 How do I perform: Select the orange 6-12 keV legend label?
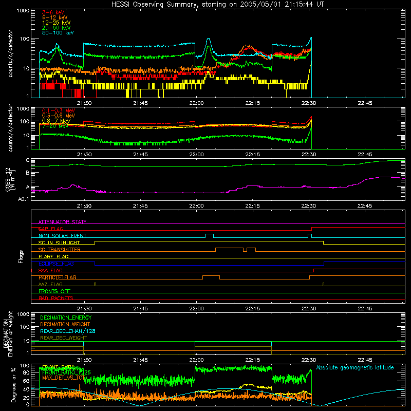tap(55, 17)
